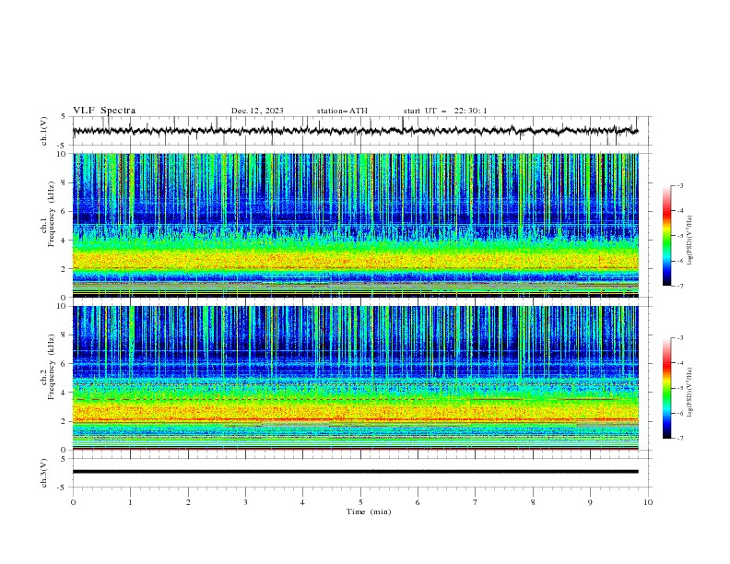Click the ch.2 spectrogram plot
Screen dimensions: 730x564
355,378
